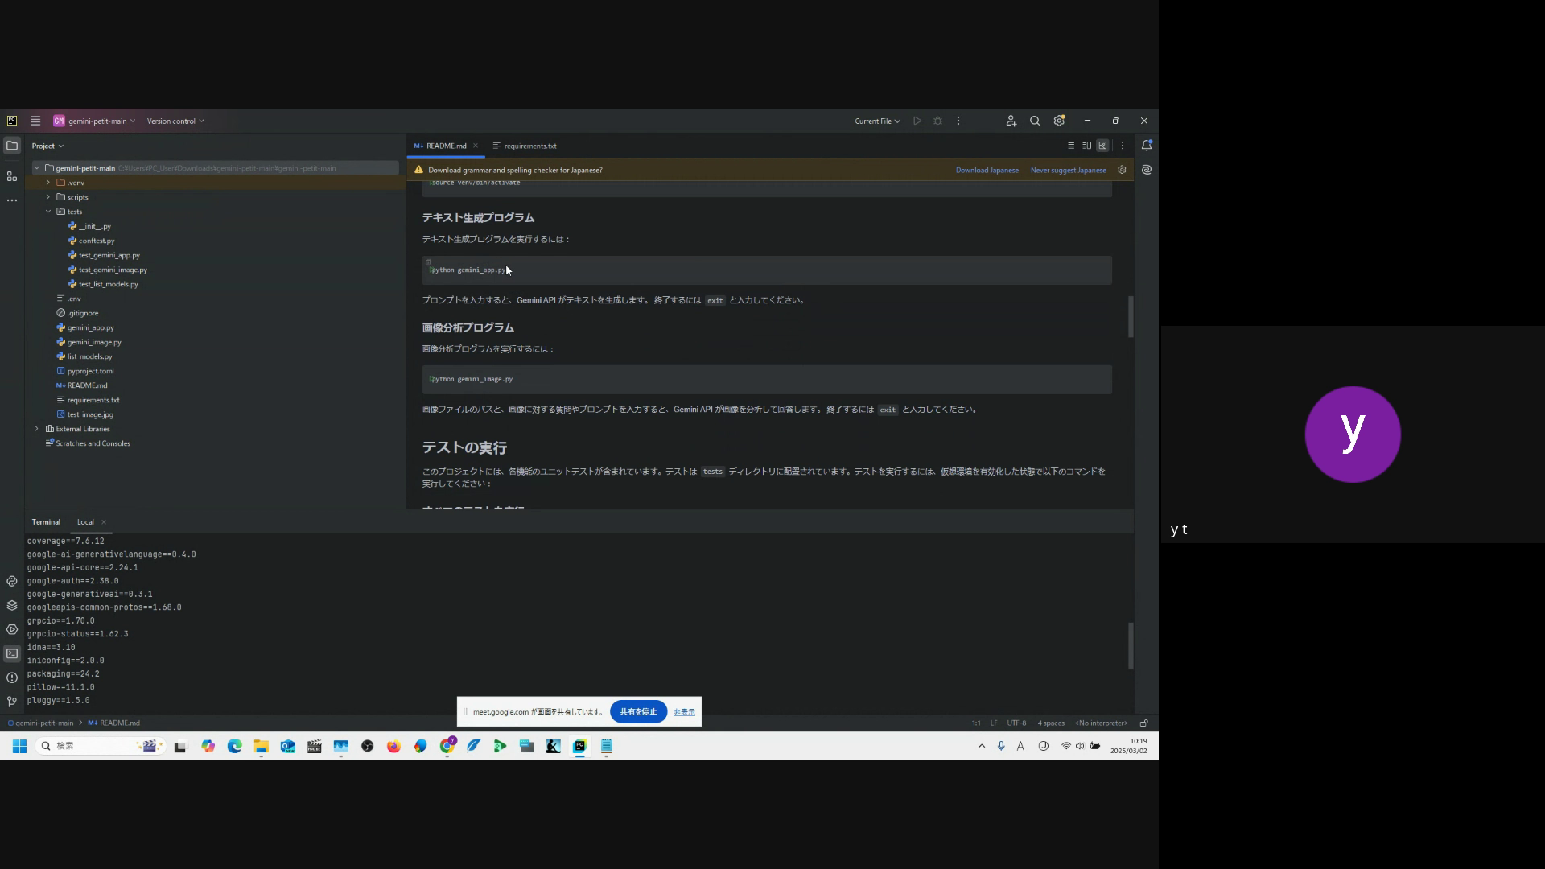
Task: Click stop sharing button in Meet bar
Action: 638,711
